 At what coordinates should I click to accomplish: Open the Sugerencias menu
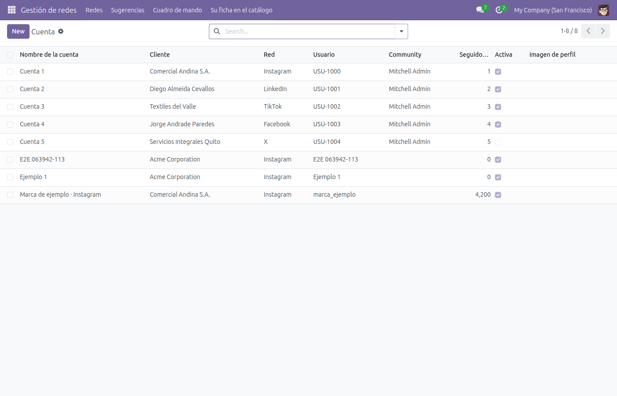[x=128, y=10]
